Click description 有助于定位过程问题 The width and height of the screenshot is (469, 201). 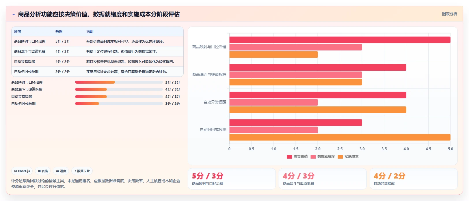click(x=122, y=52)
